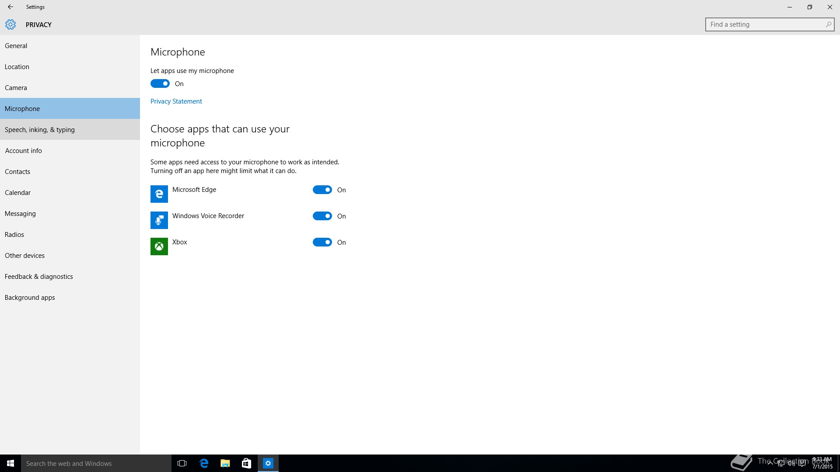Turn off Let apps use my microphone

(160, 83)
